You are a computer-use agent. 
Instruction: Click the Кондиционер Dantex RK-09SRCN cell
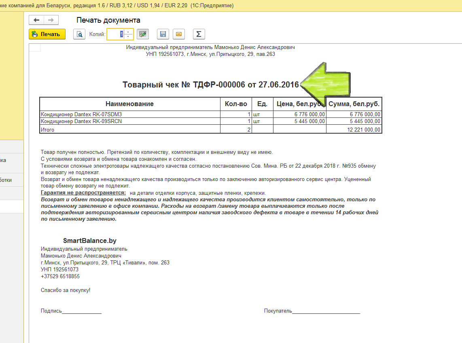tap(130, 121)
